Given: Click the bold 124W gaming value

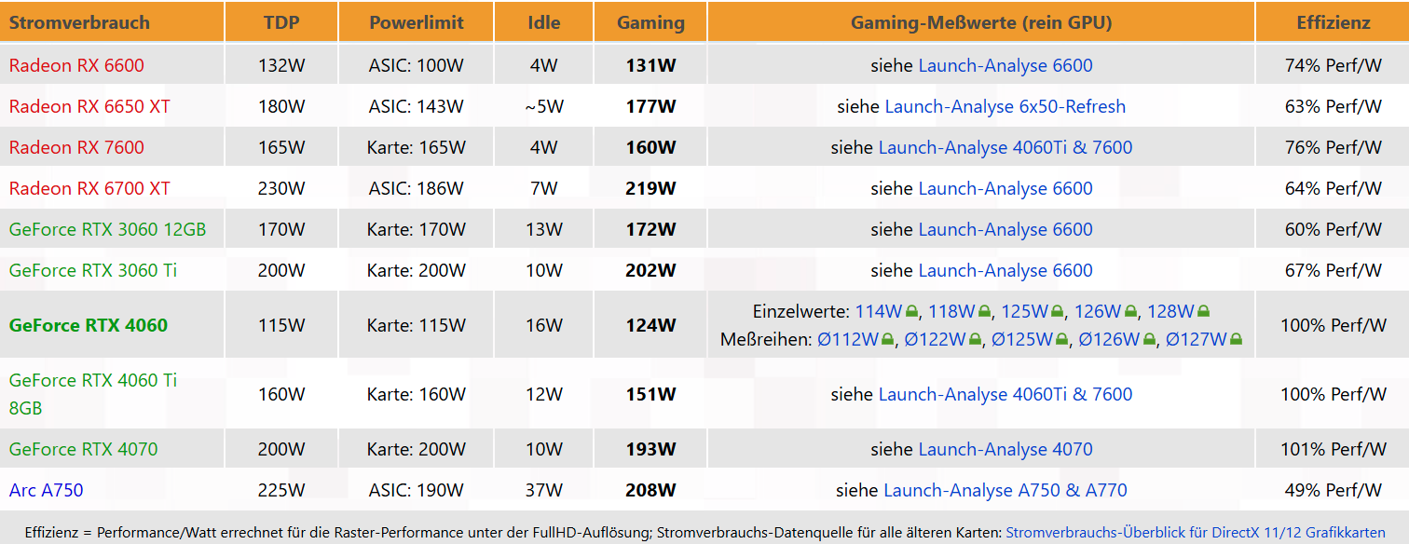Looking at the screenshot, I should click(650, 325).
